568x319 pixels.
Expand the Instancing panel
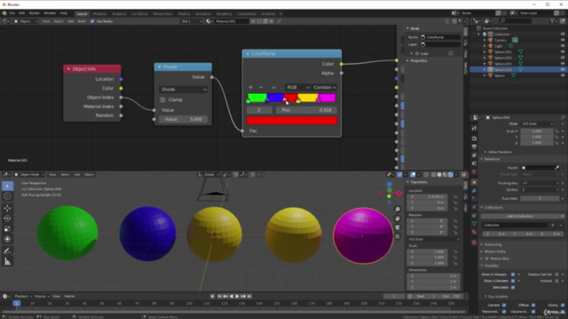(493, 245)
